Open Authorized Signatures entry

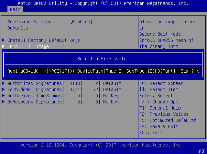point(35,83)
